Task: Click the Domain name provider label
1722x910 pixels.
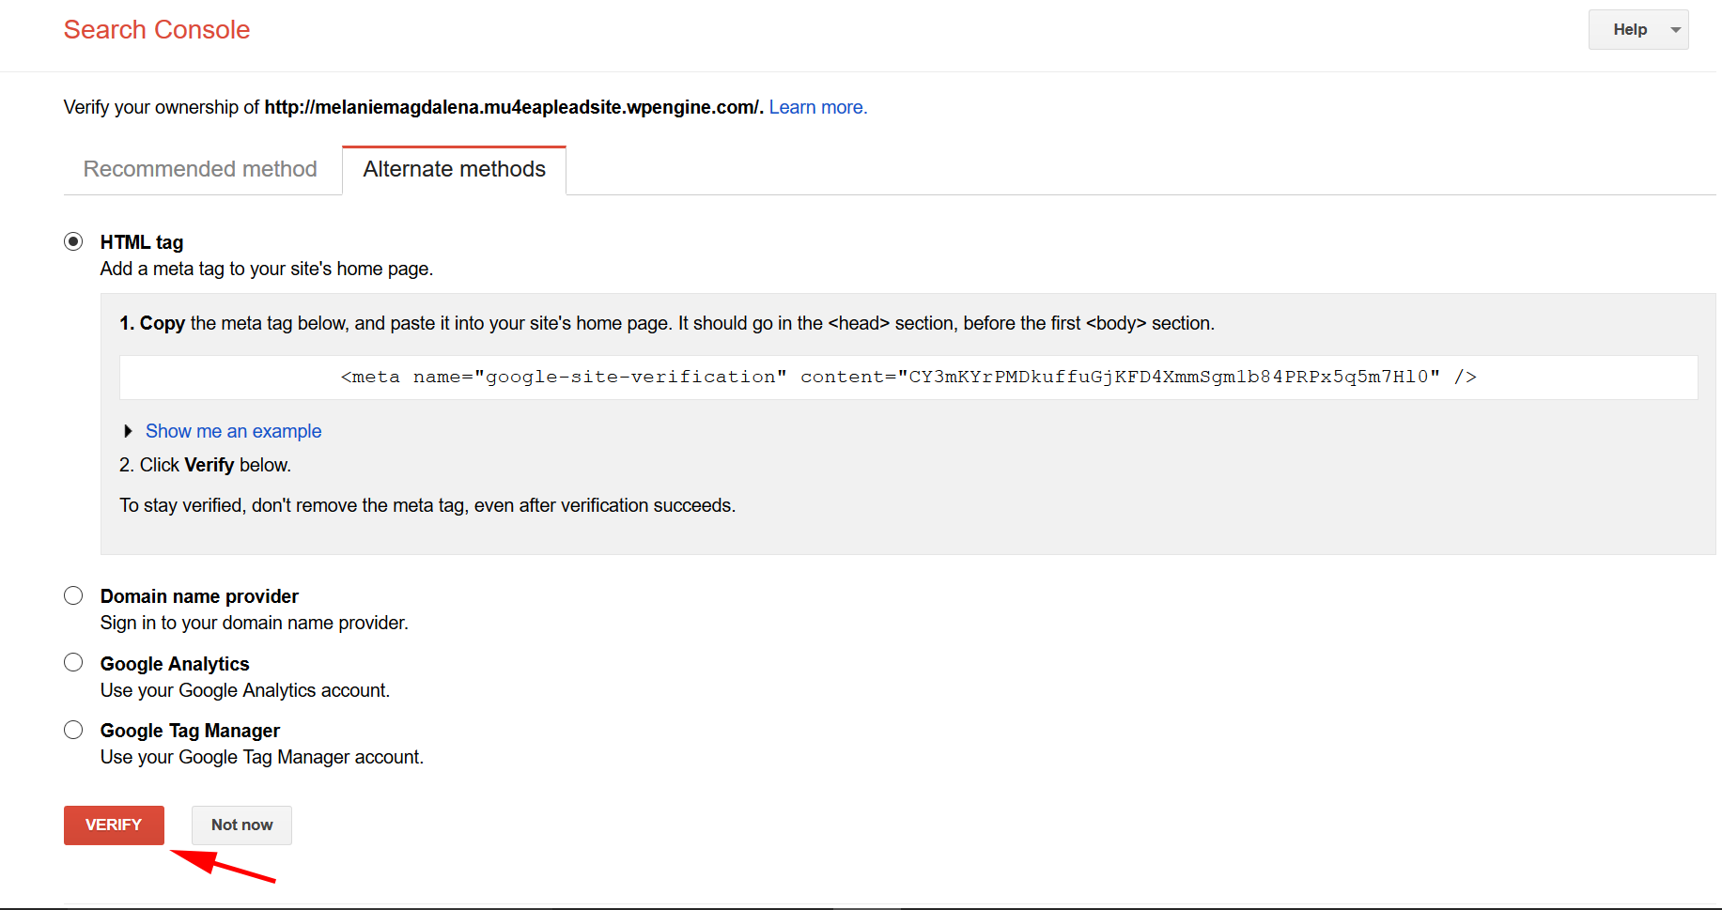Action: pos(199,596)
